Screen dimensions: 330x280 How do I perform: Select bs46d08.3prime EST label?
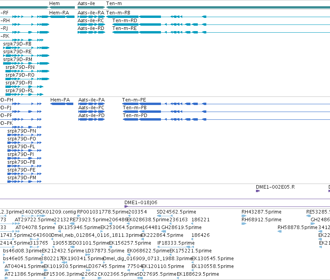pos(22,251)
